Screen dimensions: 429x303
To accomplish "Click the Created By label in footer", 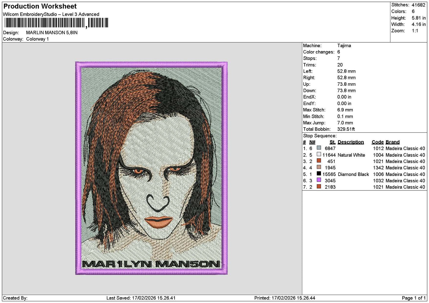I will point(15,298).
